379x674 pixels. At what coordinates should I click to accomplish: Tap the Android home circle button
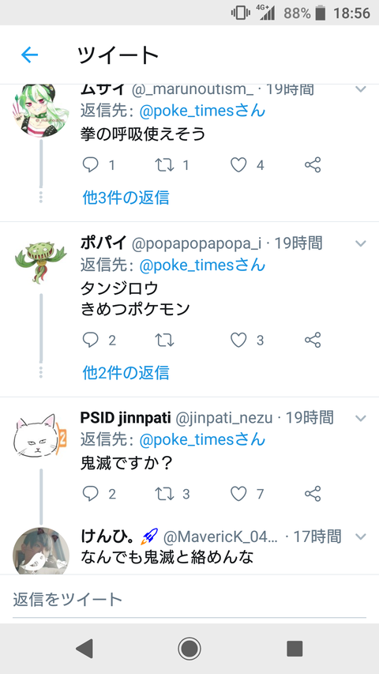189,648
